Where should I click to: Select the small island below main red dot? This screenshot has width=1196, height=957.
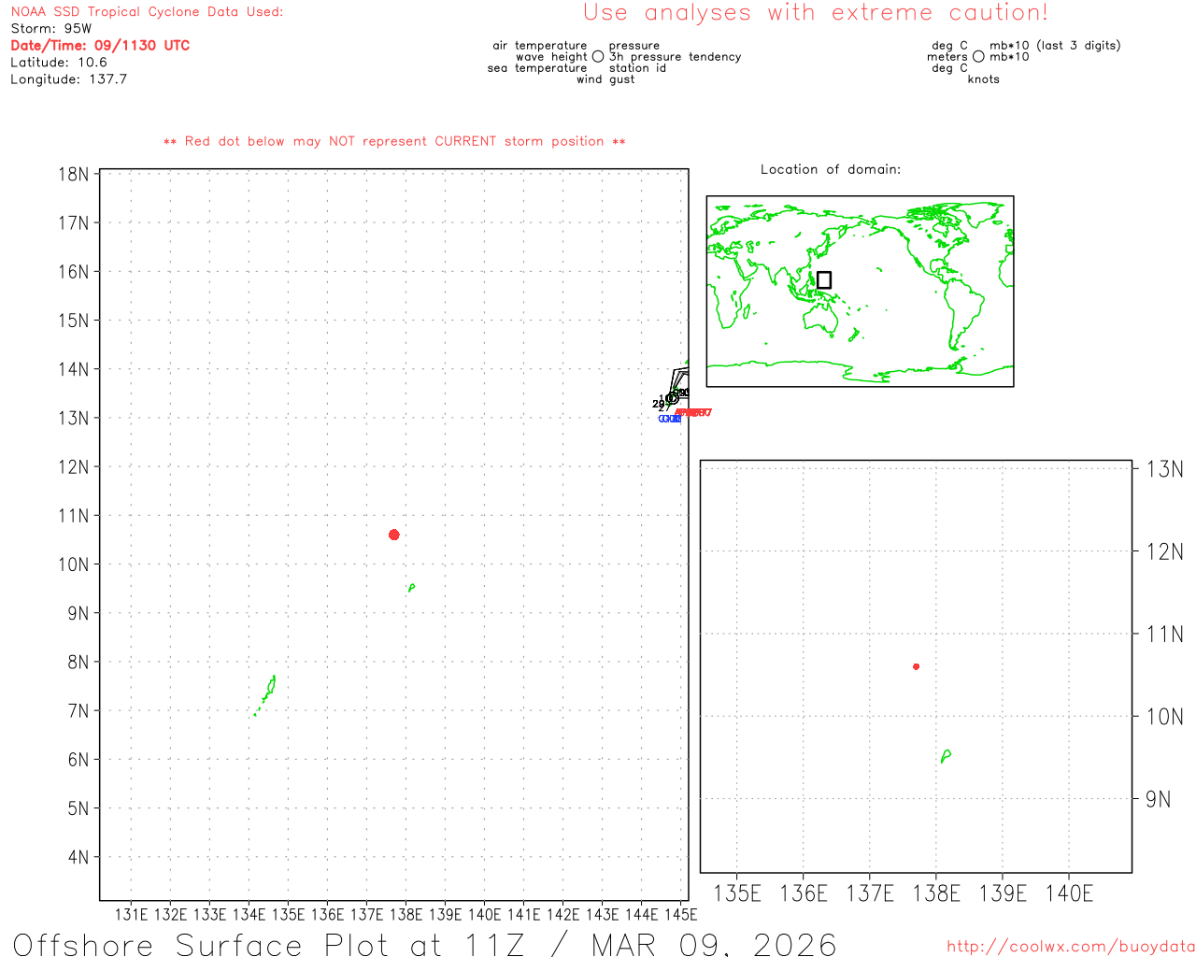pyautogui.click(x=411, y=588)
